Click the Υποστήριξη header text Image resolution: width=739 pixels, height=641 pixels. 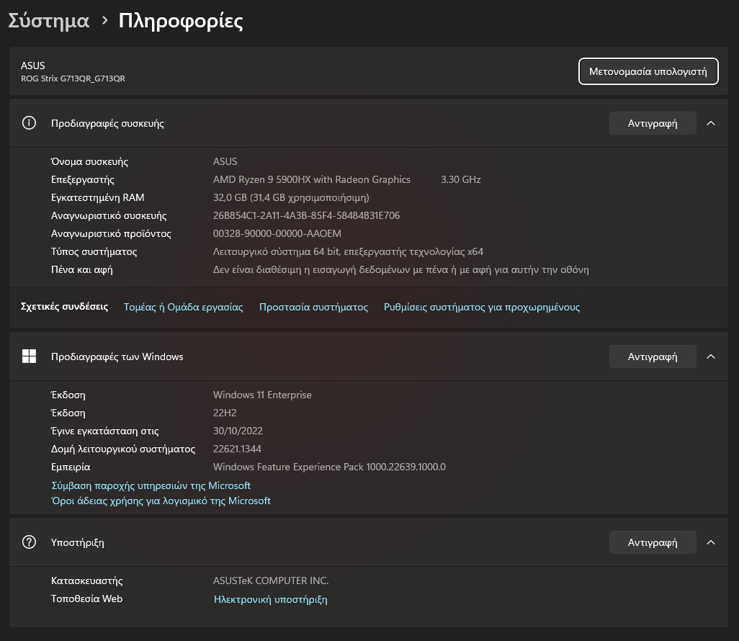77,542
